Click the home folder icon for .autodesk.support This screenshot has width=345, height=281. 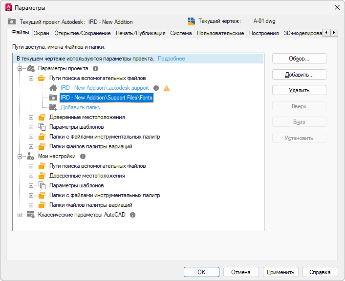pos(53,88)
